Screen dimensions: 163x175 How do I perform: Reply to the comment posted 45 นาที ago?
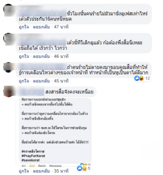pos(41,81)
